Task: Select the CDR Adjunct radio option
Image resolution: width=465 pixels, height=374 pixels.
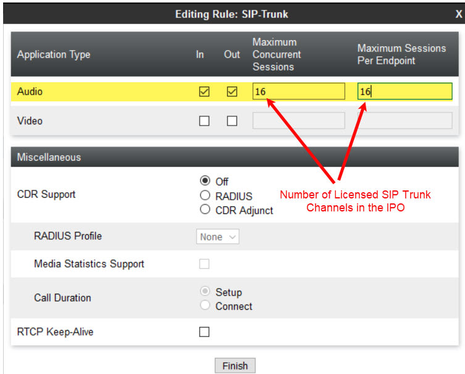Action: [x=205, y=210]
